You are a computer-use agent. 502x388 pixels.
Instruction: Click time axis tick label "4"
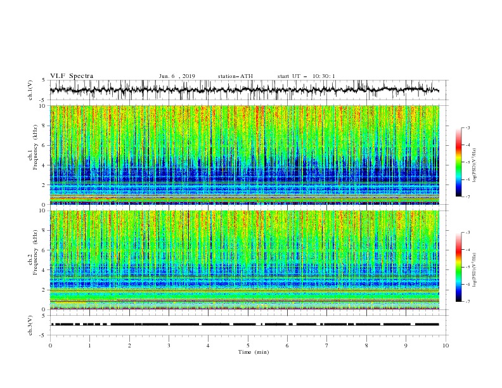click(x=209, y=346)
